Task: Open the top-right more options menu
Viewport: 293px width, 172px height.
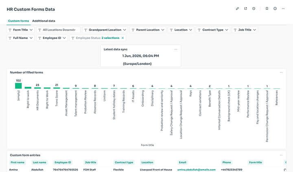Action: pyautogui.click(x=283, y=9)
